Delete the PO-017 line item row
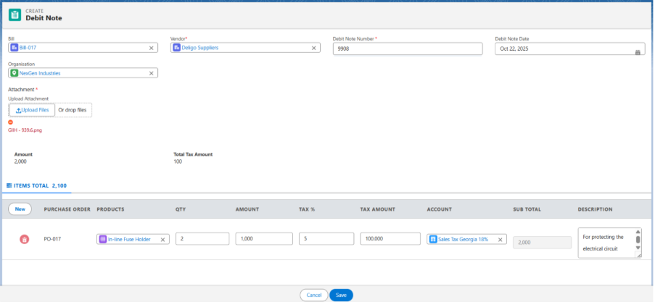 [24, 239]
